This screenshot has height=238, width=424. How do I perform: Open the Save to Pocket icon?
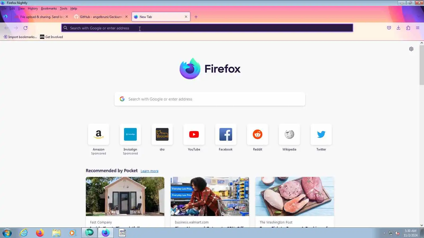coord(389,28)
